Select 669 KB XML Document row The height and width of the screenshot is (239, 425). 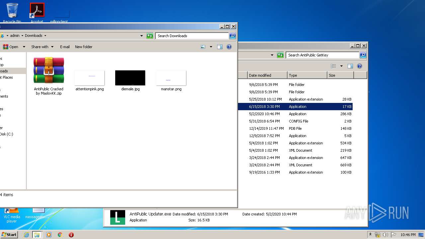tap(295, 165)
